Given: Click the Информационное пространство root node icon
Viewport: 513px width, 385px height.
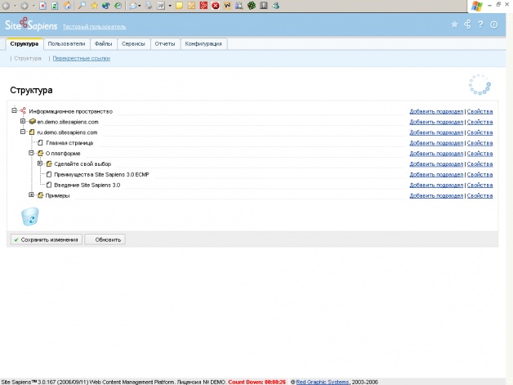Looking at the screenshot, I should [x=24, y=111].
